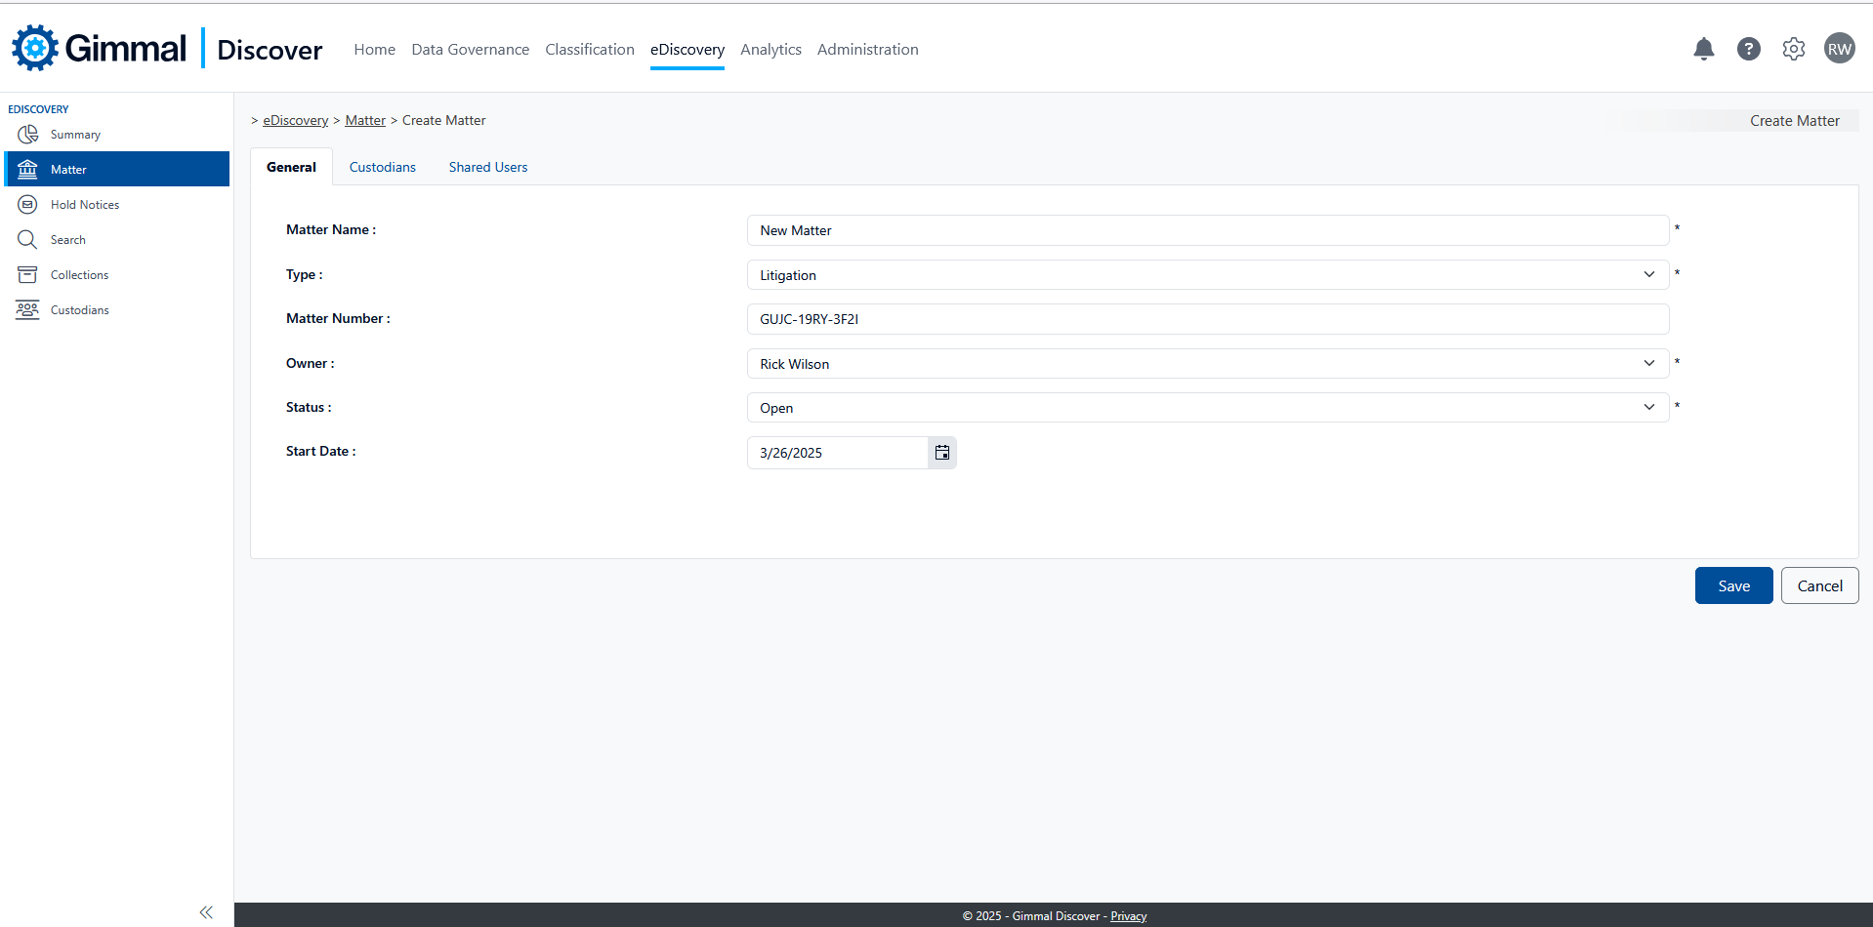Expand the Owner dropdown showing Rick Wilson
This screenshot has width=1873, height=927.
point(1207,364)
